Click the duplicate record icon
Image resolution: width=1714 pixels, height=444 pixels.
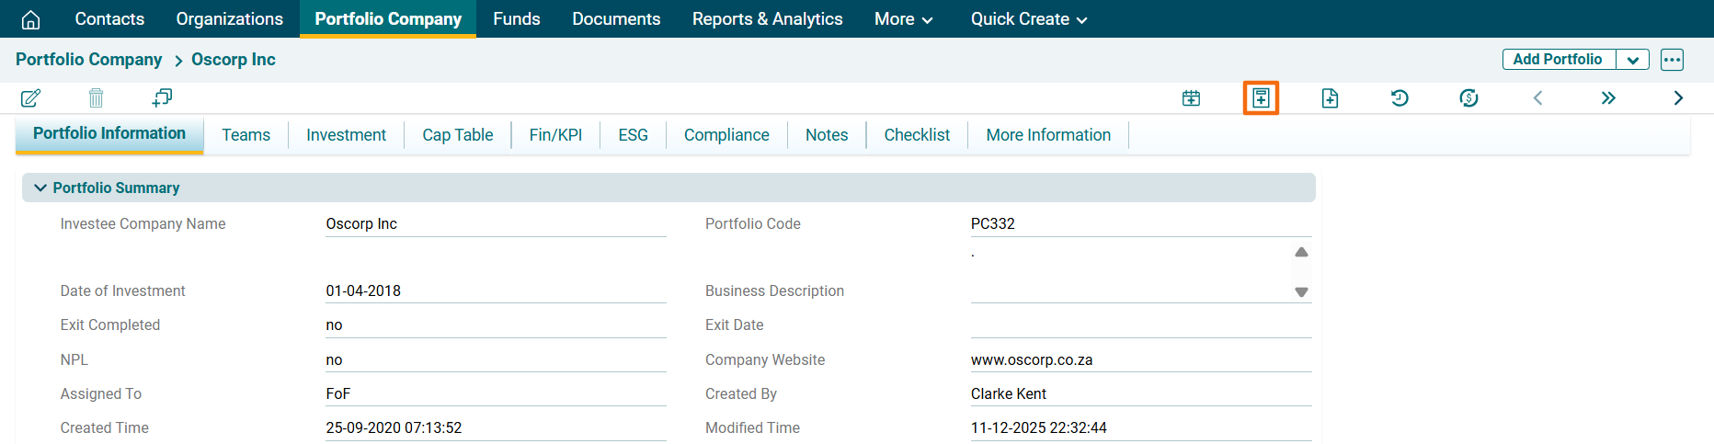tap(162, 97)
